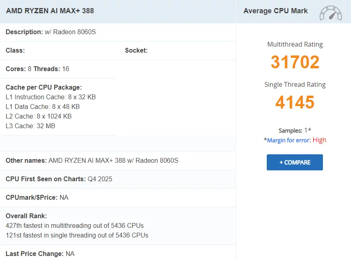Click the Single Thread Rating label
Screen dimensions: 351x260
pos(295,85)
